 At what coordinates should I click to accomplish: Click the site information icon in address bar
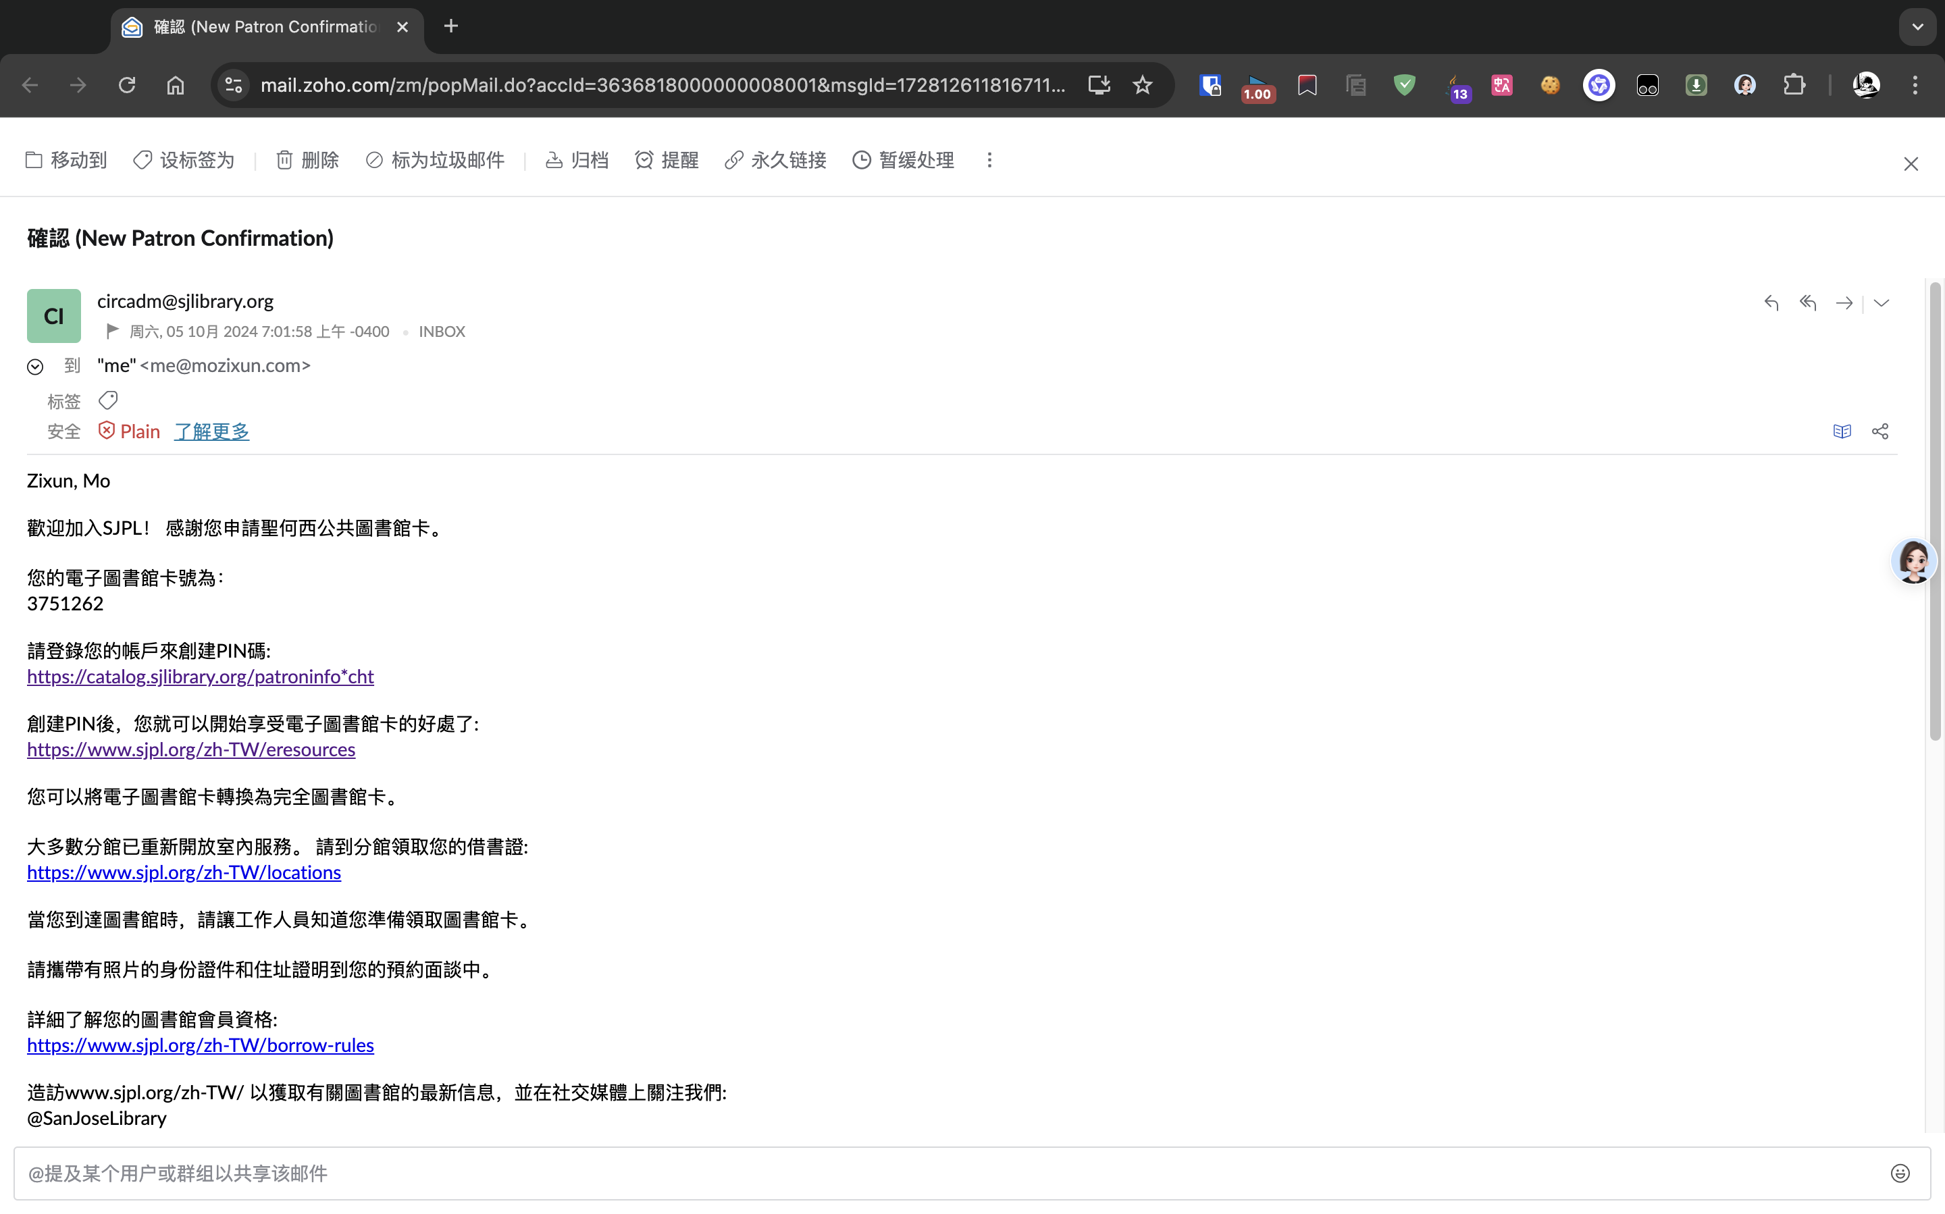234,85
